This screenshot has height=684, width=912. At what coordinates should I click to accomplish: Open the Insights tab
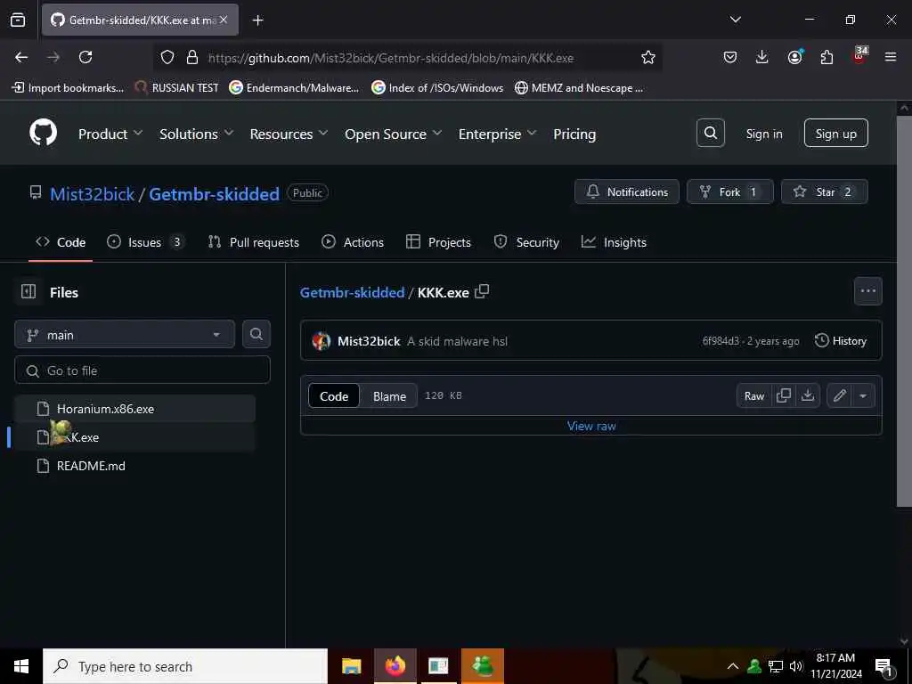pyautogui.click(x=614, y=242)
